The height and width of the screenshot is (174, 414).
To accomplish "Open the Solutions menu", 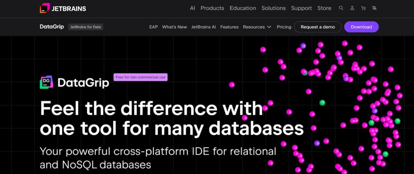I will tap(274, 8).
